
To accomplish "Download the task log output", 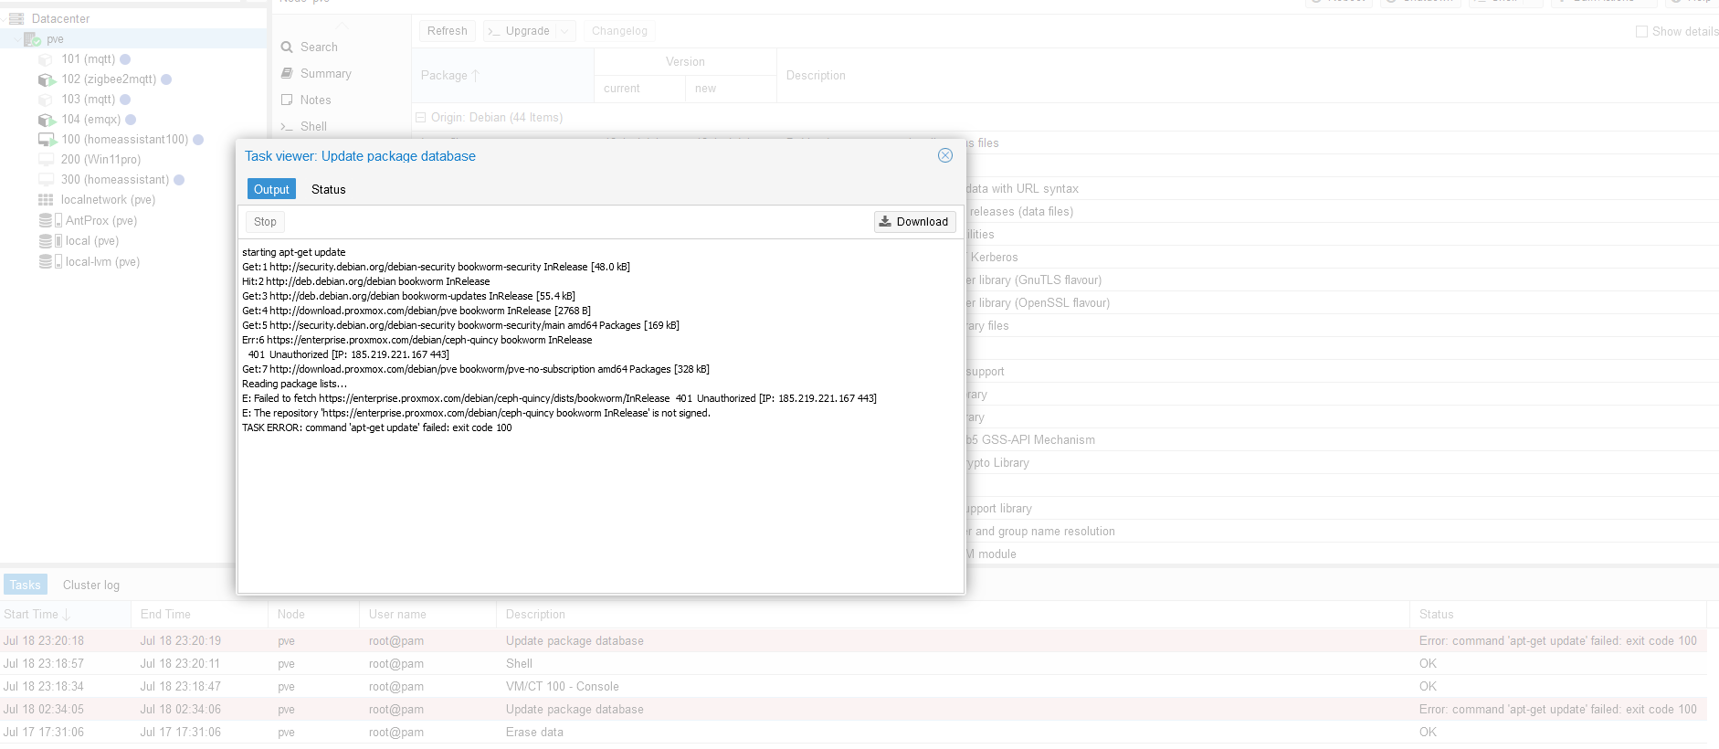I will click(914, 222).
